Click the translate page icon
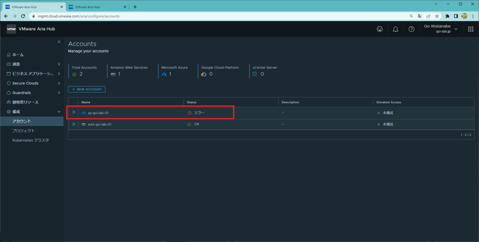 (420, 16)
